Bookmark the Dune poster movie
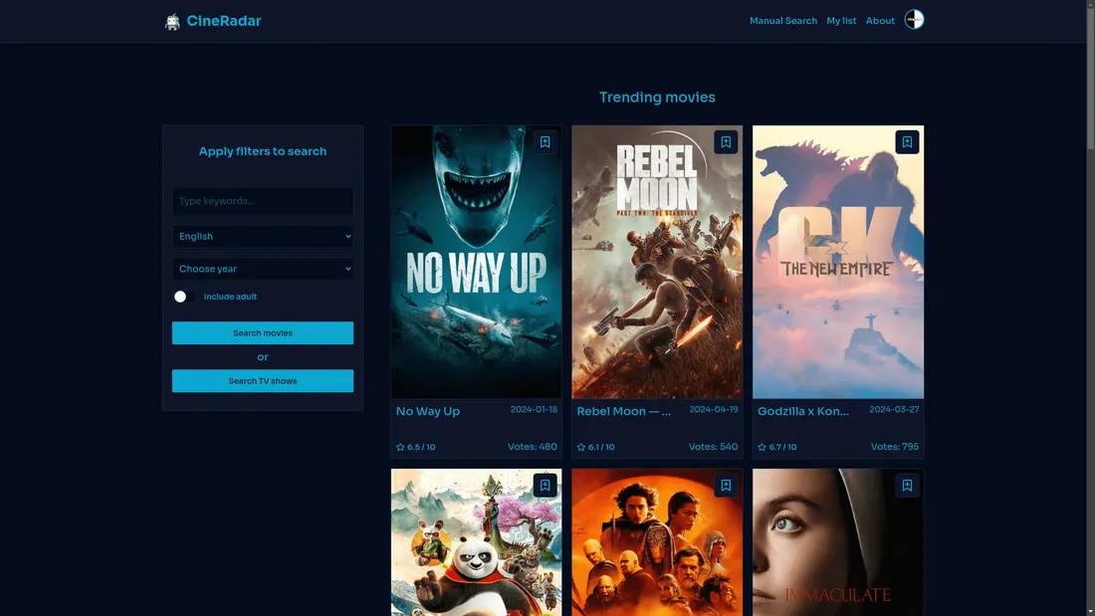Image resolution: width=1095 pixels, height=616 pixels. 726,486
